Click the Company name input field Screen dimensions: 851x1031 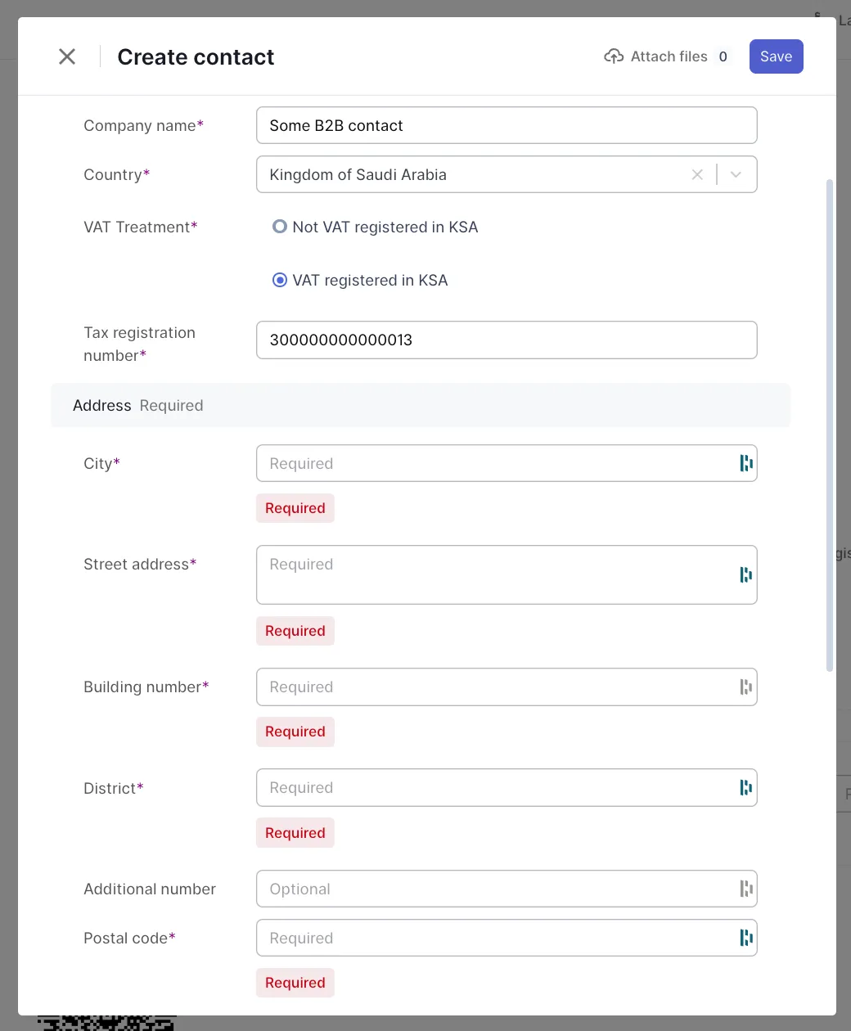(507, 126)
